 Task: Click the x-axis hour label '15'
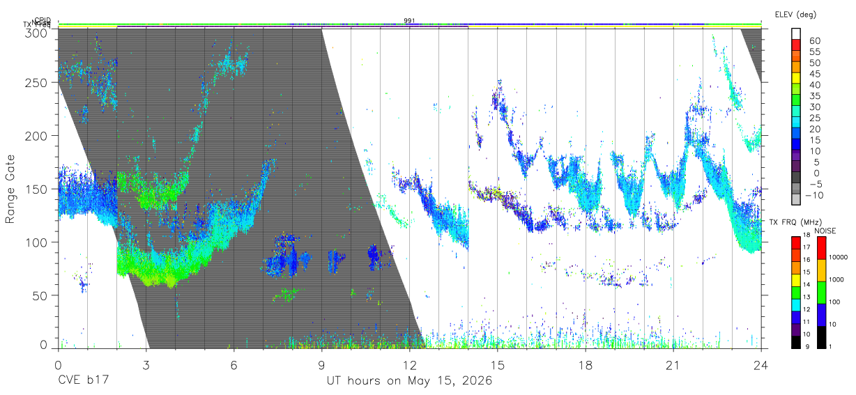(x=497, y=364)
